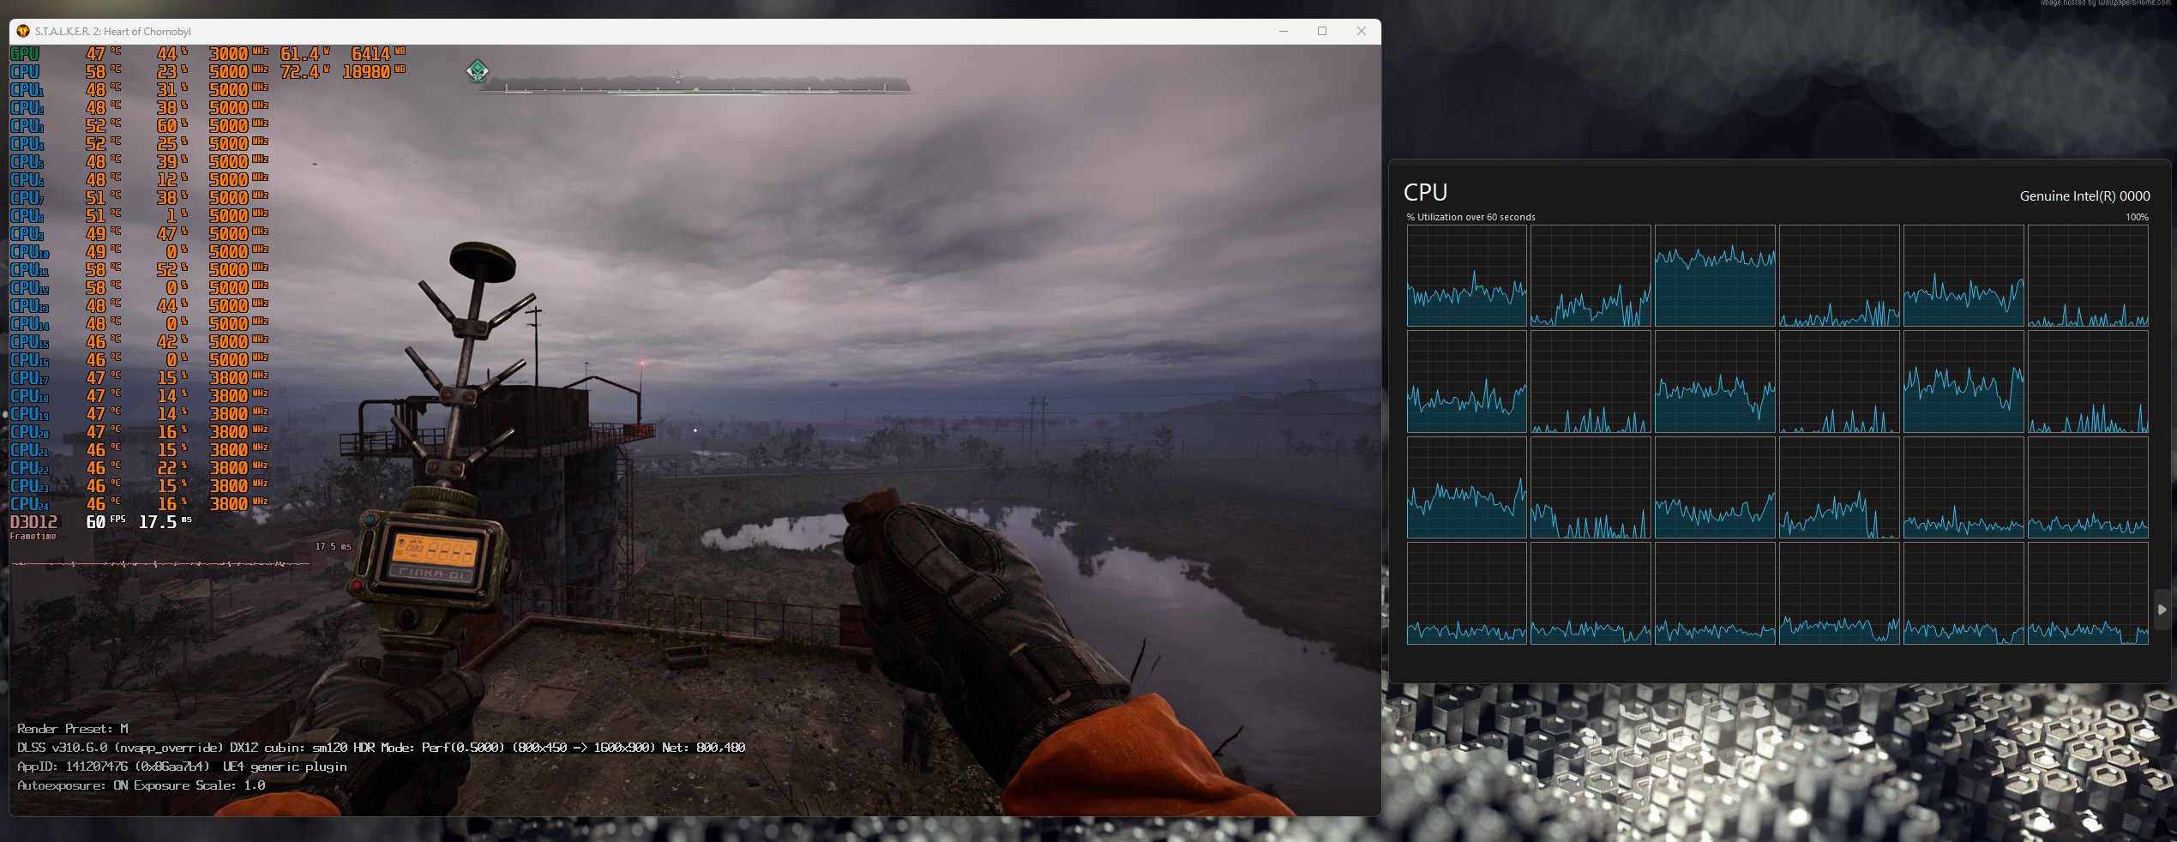2177x842 pixels.
Task: Click the "100%" scale label in the CPU widget
Action: pyautogui.click(x=2137, y=217)
